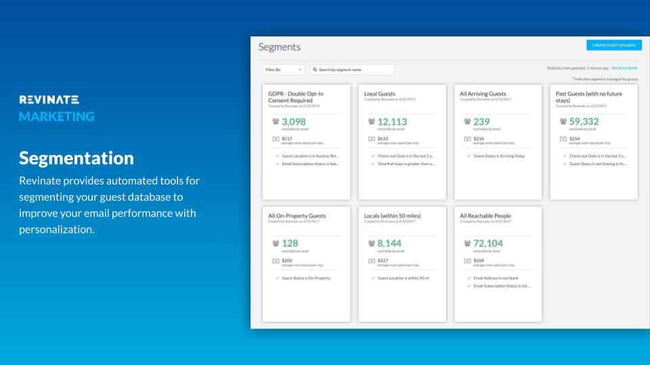This screenshot has height=365, width=650.
Task: Click checkmark beside Email Address is not blank
Action: pos(469,278)
